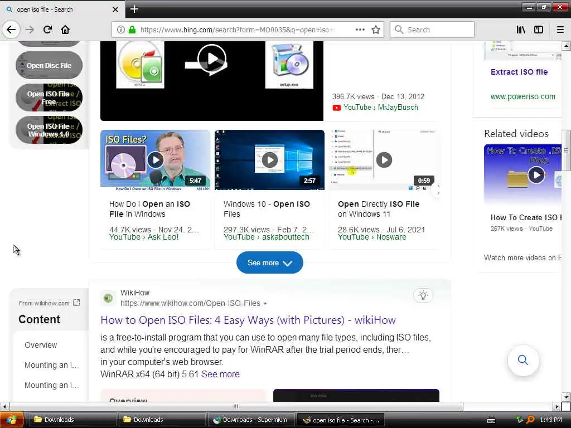Open 'How To Create ISO' related video title

pos(526,218)
